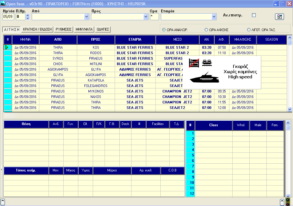Open the ΚΡΑΤΗΣΗ / ΕΚΔΟΣΗ tab

click(x=37, y=29)
